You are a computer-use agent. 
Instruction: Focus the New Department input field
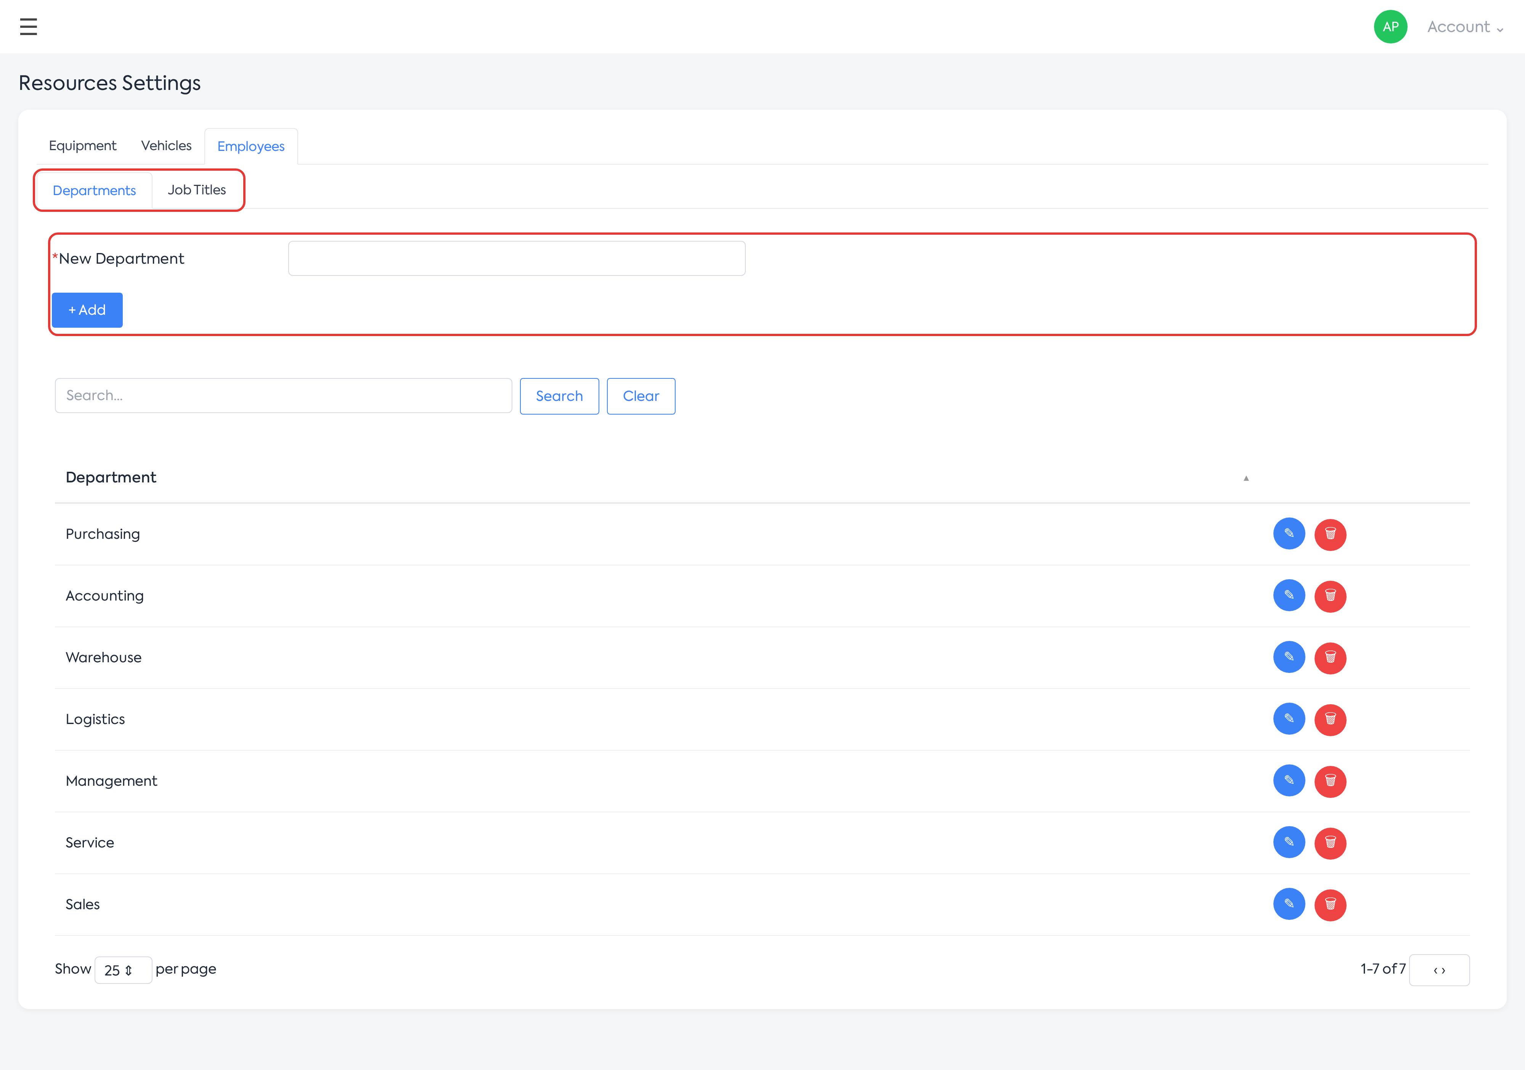point(517,258)
